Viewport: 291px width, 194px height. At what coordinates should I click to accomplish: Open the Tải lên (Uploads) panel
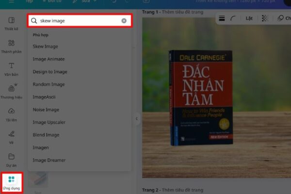pyautogui.click(x=11, y=113)
